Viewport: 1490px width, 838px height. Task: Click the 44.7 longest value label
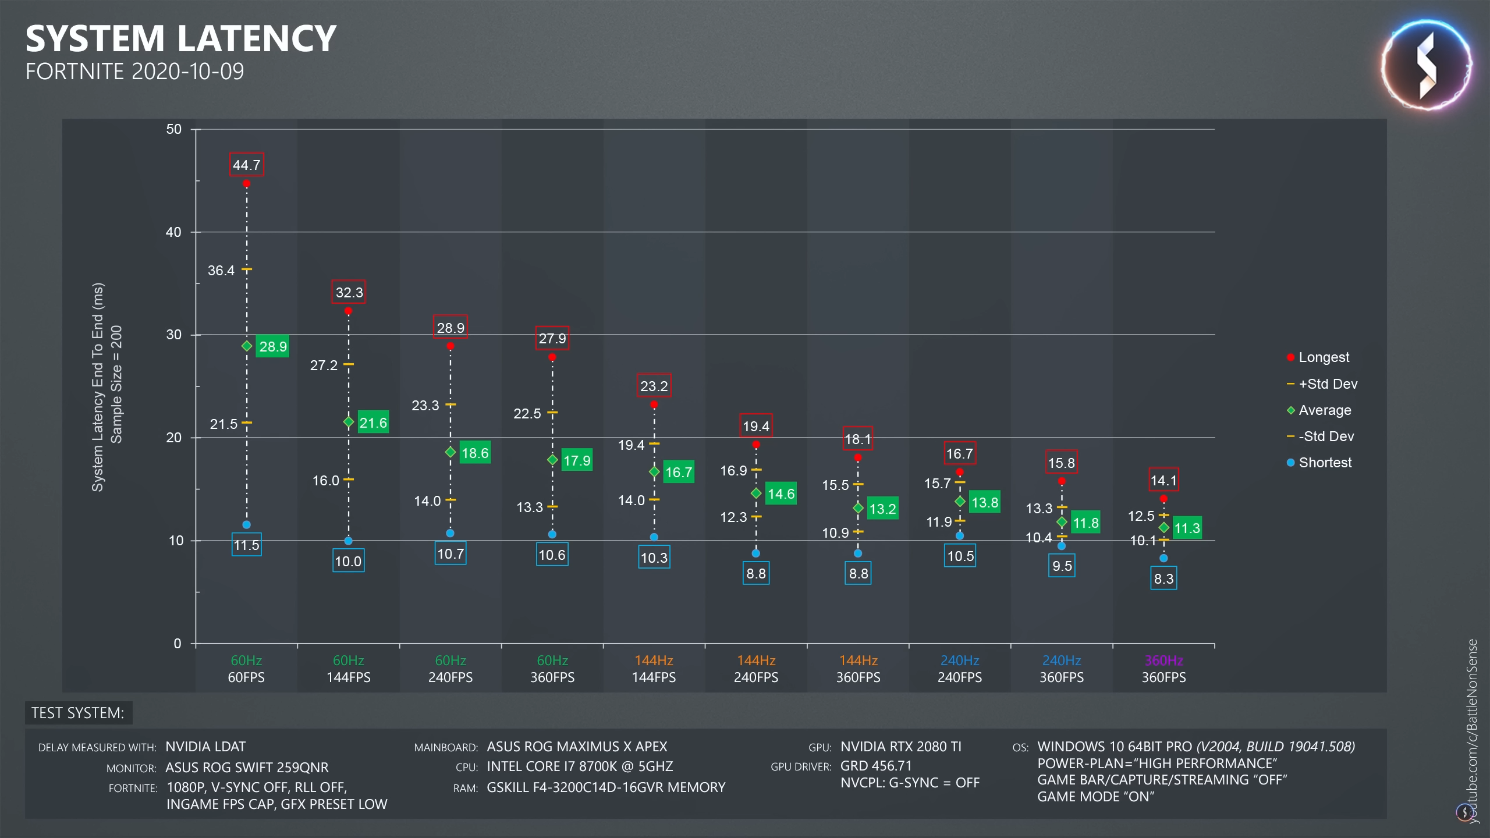coord(246,165)
